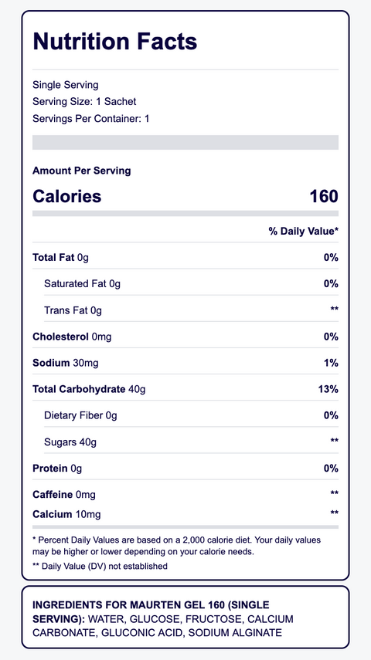Click the Ingredients for Maurten Gel 160 text
The width and height of the screenshot is (371, 660).
(x=163, y=619)
